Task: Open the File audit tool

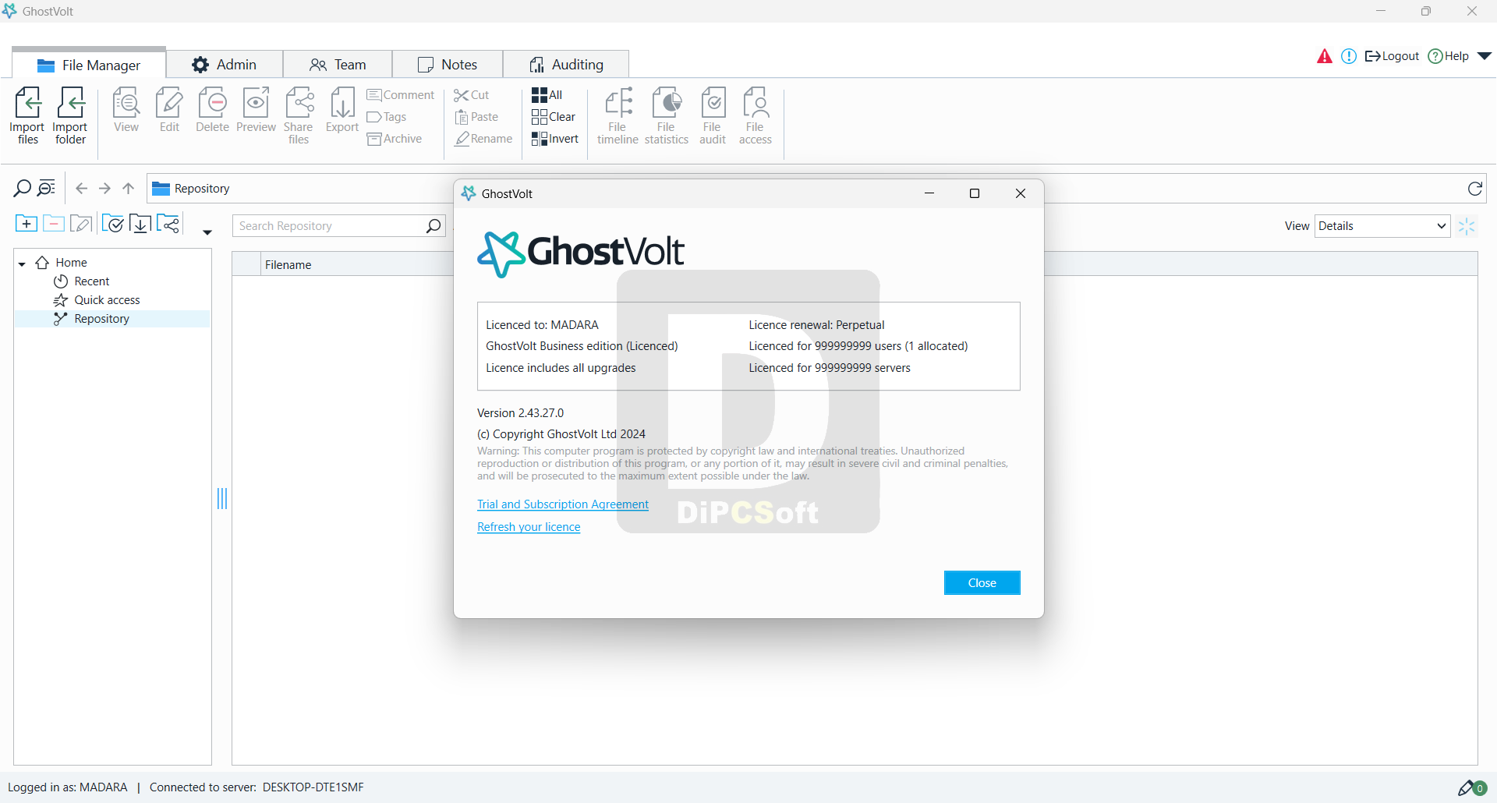Action: [x=713, y=115]
